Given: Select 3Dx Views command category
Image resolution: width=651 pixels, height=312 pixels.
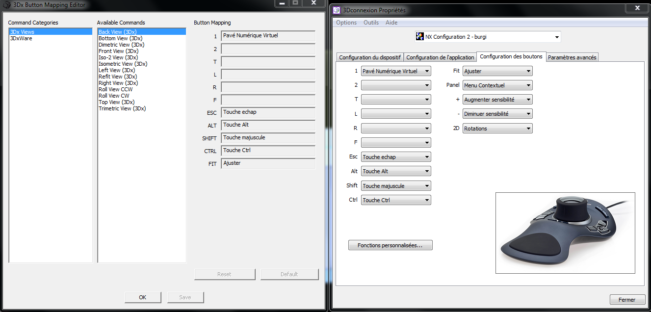Looking at the screenshot, I should tap(51, 32).
